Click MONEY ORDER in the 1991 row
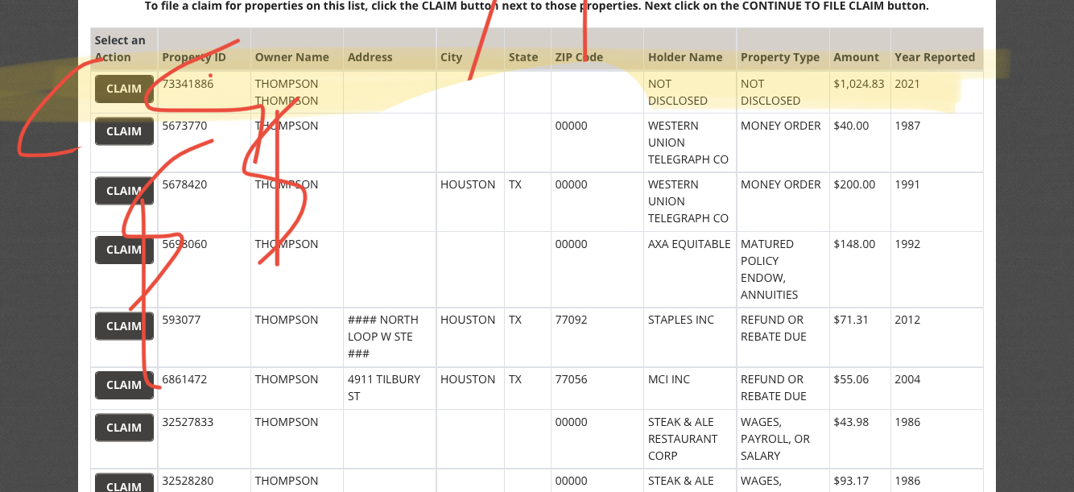Viewport: 1074px width, 492px height. [781, 184]
